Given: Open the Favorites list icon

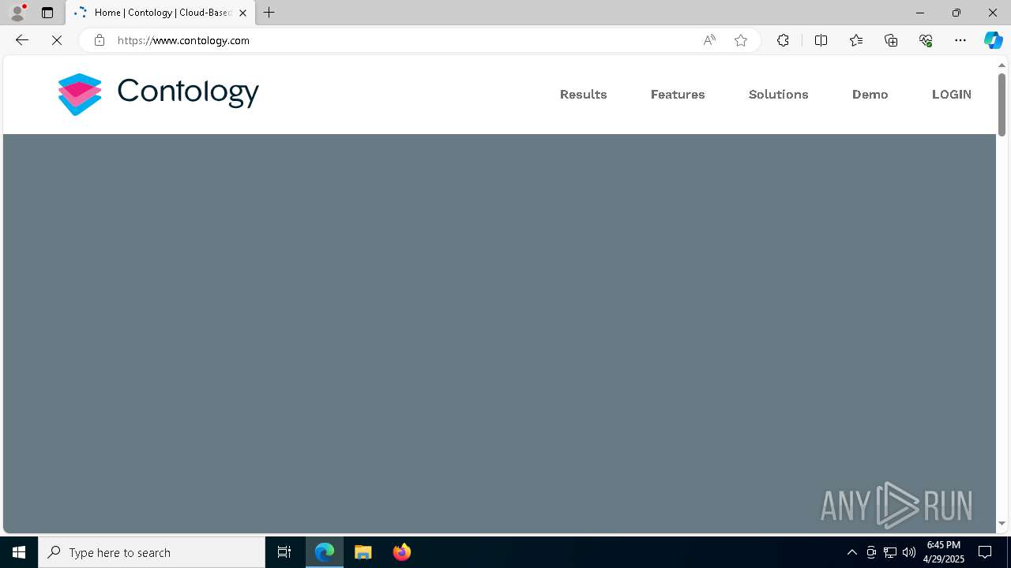Looking at the screenshot, I should tap(856, 40).
